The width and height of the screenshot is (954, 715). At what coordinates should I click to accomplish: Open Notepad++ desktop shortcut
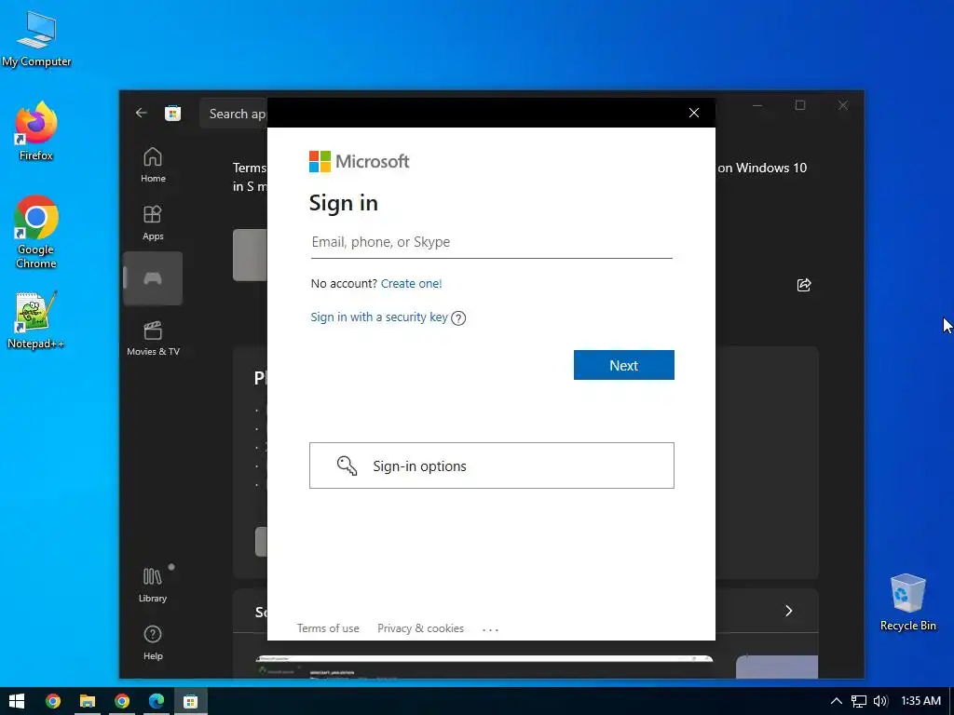click(36, 320)
